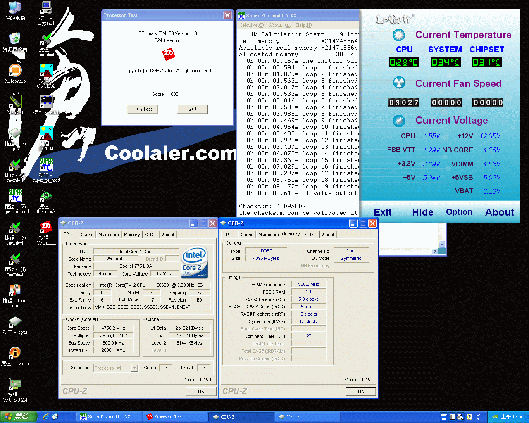Switch to SPD tab in left CPU-Z window

(x=149, y=235)
